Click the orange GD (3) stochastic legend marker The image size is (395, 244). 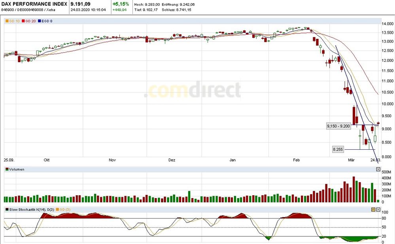(x=57, y=209)
